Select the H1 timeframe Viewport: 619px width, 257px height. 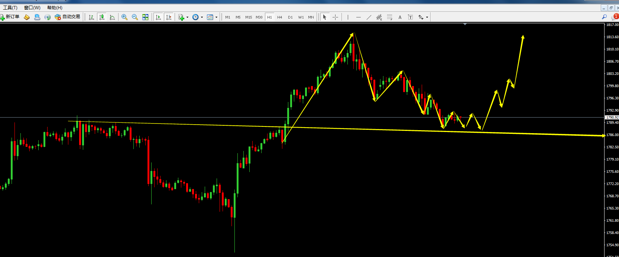click(269, 17)
